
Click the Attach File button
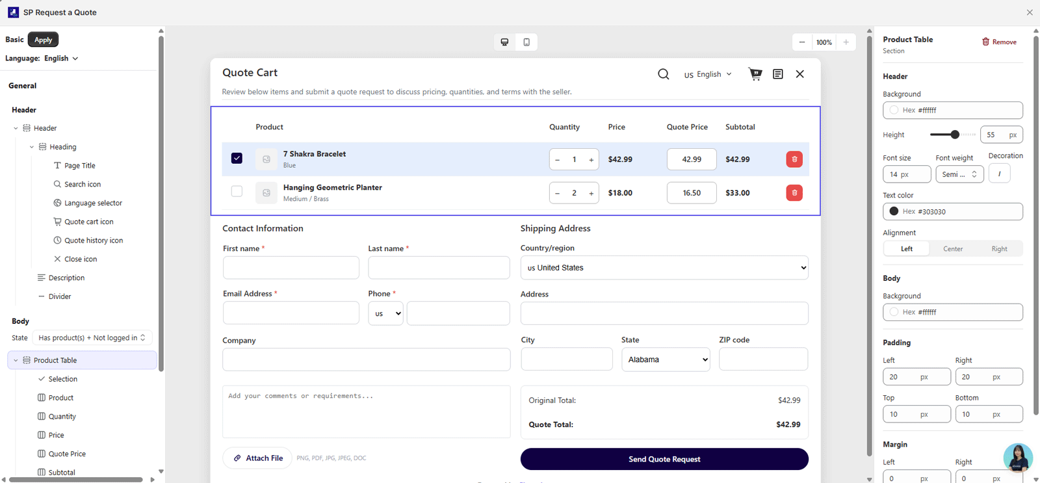click(257, 458)
